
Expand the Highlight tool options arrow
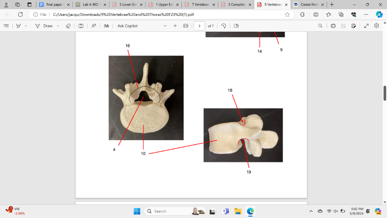(x=26, y=26)
